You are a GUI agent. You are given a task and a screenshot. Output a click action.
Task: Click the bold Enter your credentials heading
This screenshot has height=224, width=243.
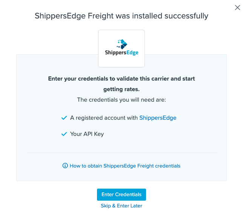point(121,79)
